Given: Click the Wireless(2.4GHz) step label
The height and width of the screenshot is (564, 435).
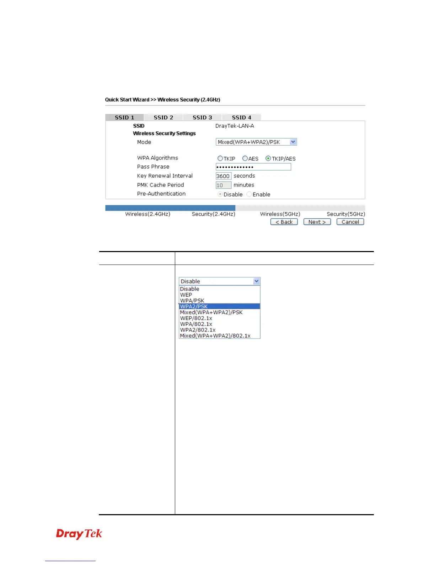Looking at the screenshot, I should point(148,214).
